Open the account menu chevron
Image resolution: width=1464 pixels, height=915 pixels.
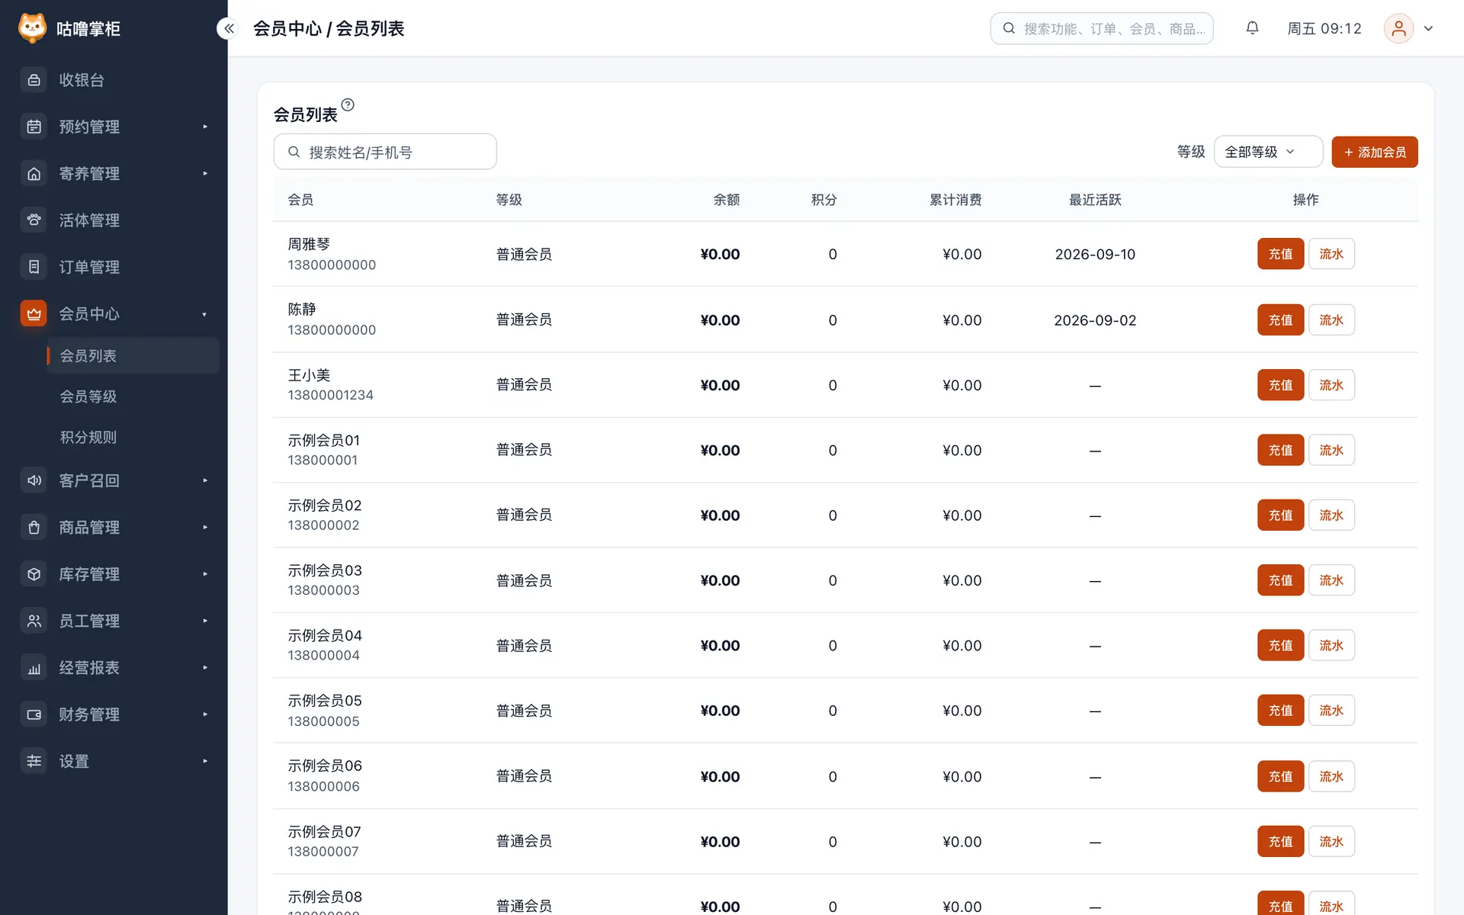point(1429,28)
